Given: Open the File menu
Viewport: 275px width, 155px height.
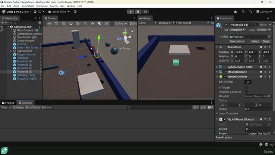Looking at the screenshot, I should click(3, 6).
